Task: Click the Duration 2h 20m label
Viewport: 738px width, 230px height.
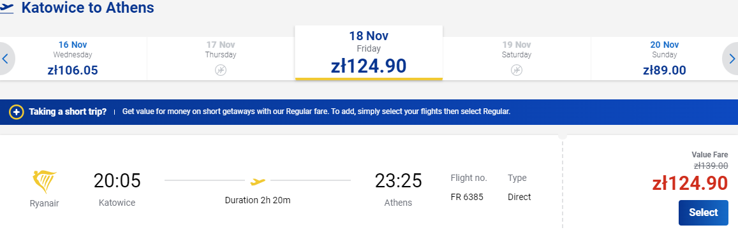Action: coord(258,200)
